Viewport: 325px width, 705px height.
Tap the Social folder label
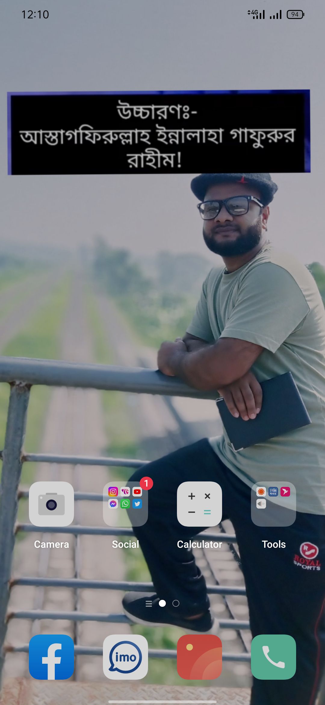[x=125, y=544]
